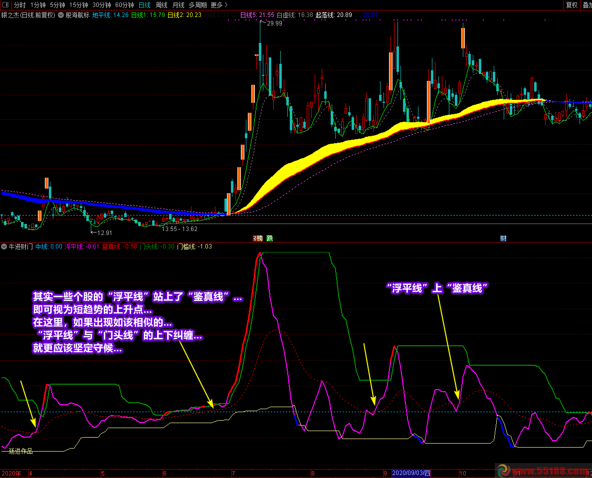592x478 pixels.
Task: Open the 更多 periods dropdown
Action: point(218,5)
